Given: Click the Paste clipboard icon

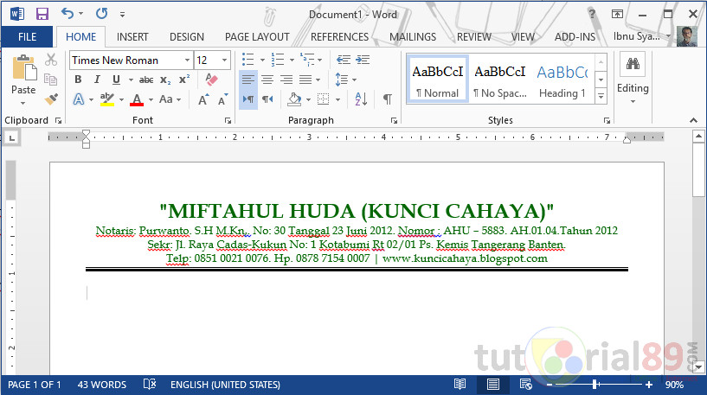Looking at the screenshot, I should pos(24,68).
